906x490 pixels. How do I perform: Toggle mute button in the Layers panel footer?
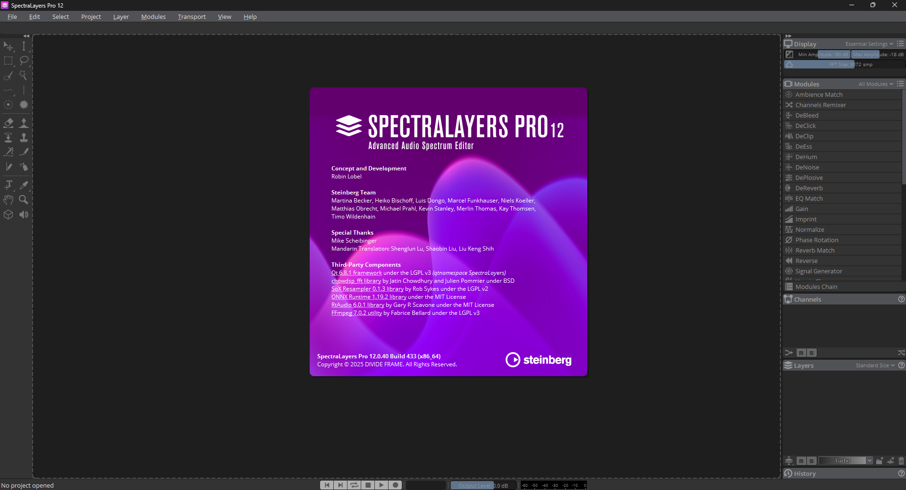801,461
